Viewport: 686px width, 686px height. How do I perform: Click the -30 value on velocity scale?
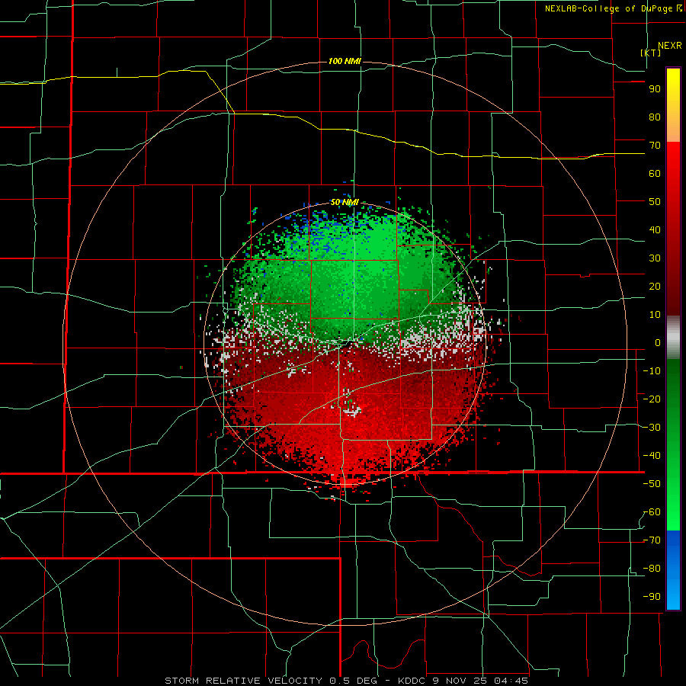(652, 428)
